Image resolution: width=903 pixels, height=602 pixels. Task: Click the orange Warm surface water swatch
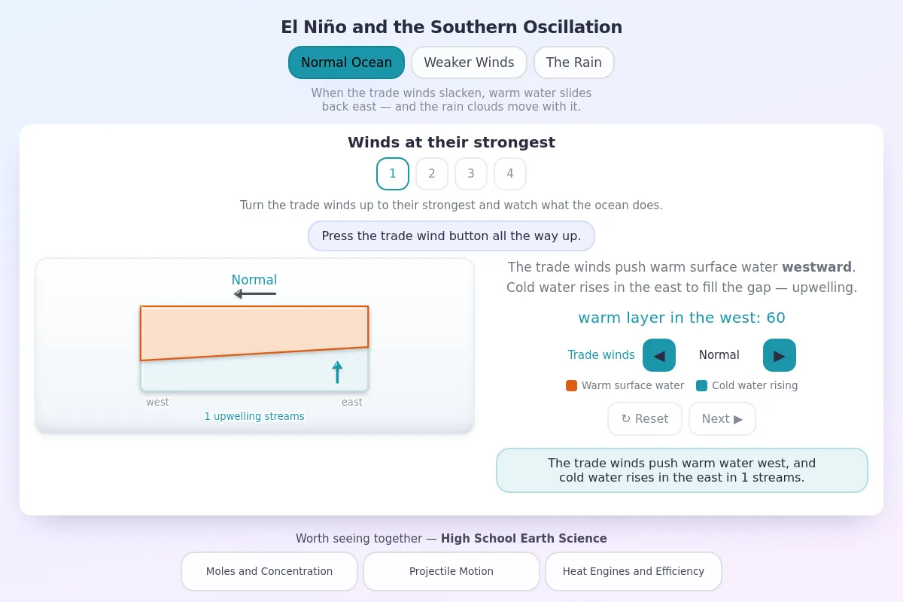(572, 385)
